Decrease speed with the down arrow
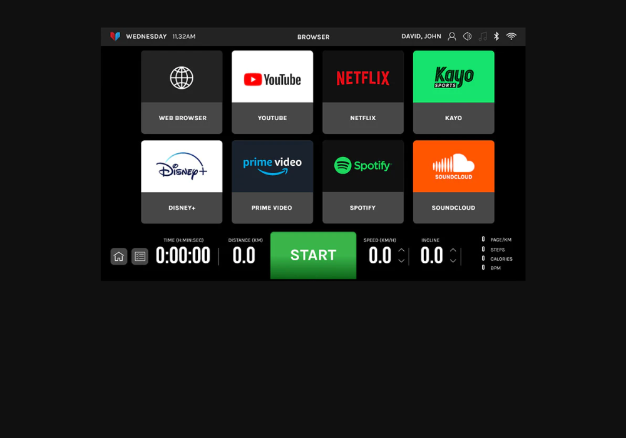The width and height of the screenshot is (626, 438). (x=401, y=261)
